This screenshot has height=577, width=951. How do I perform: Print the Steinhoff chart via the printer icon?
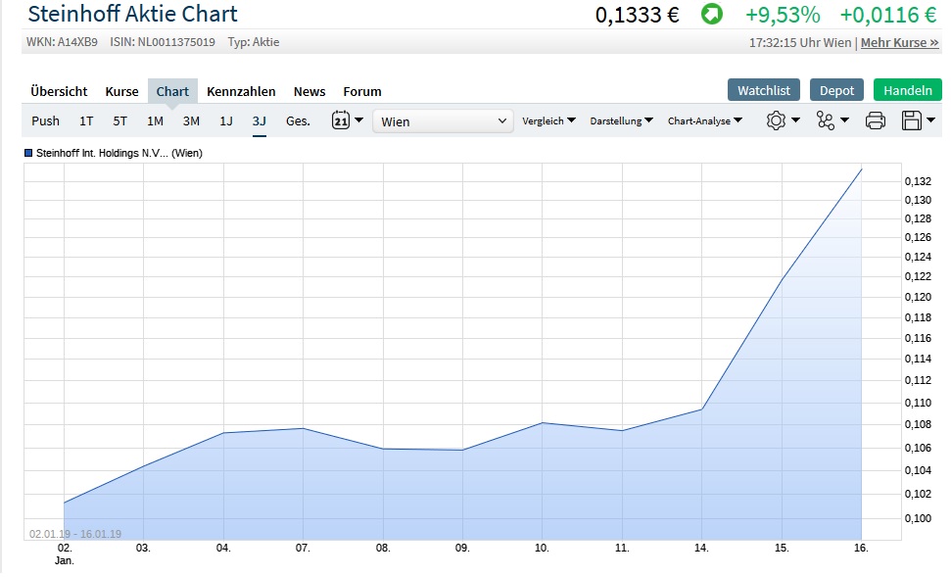(876, 120)
